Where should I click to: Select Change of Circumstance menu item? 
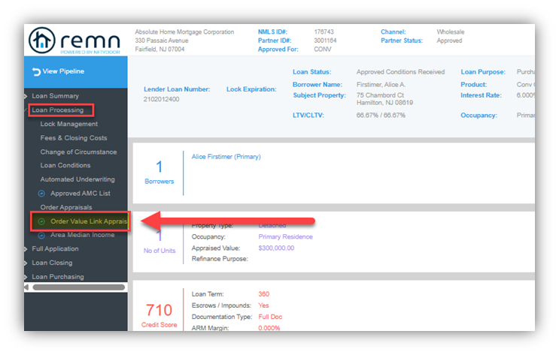pos(78,152)
